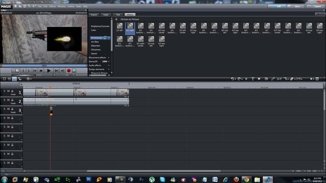This screenshot has width=326, height=183.
Task: Switch to scene overview grid icon
Action: [9, 79]
